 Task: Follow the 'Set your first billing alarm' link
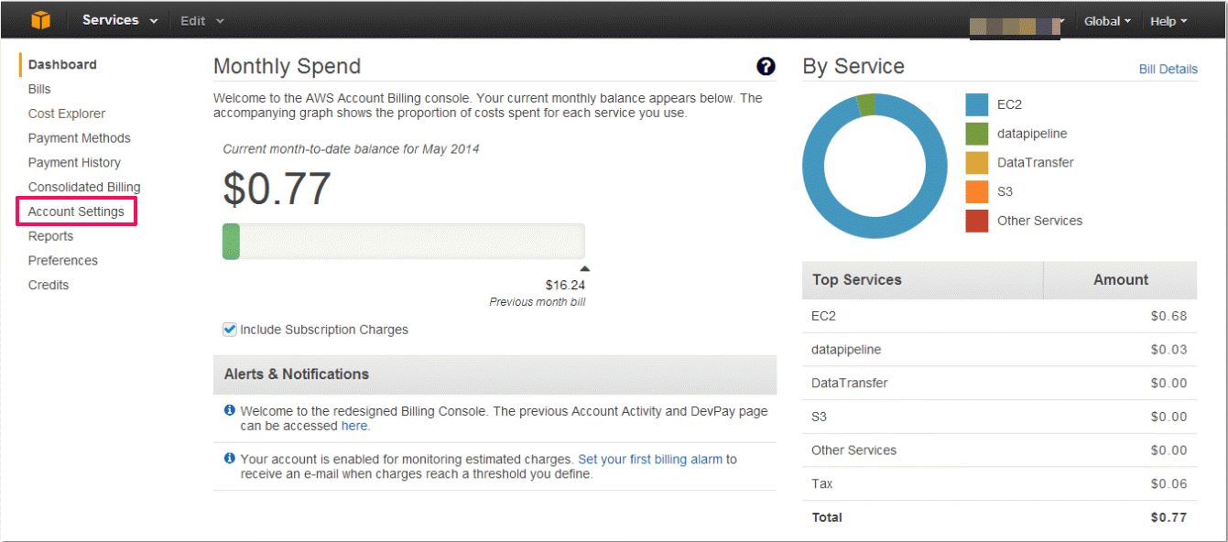(650, 459)
